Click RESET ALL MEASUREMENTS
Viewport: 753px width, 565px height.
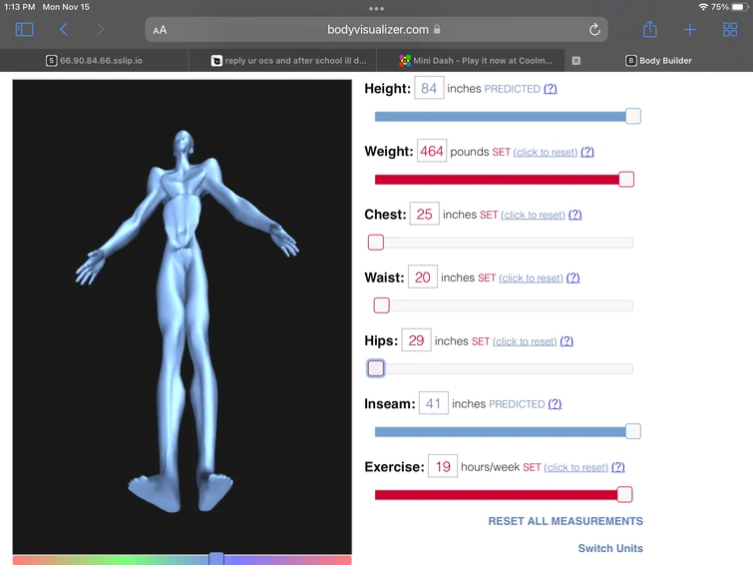[x=565, y=521]
